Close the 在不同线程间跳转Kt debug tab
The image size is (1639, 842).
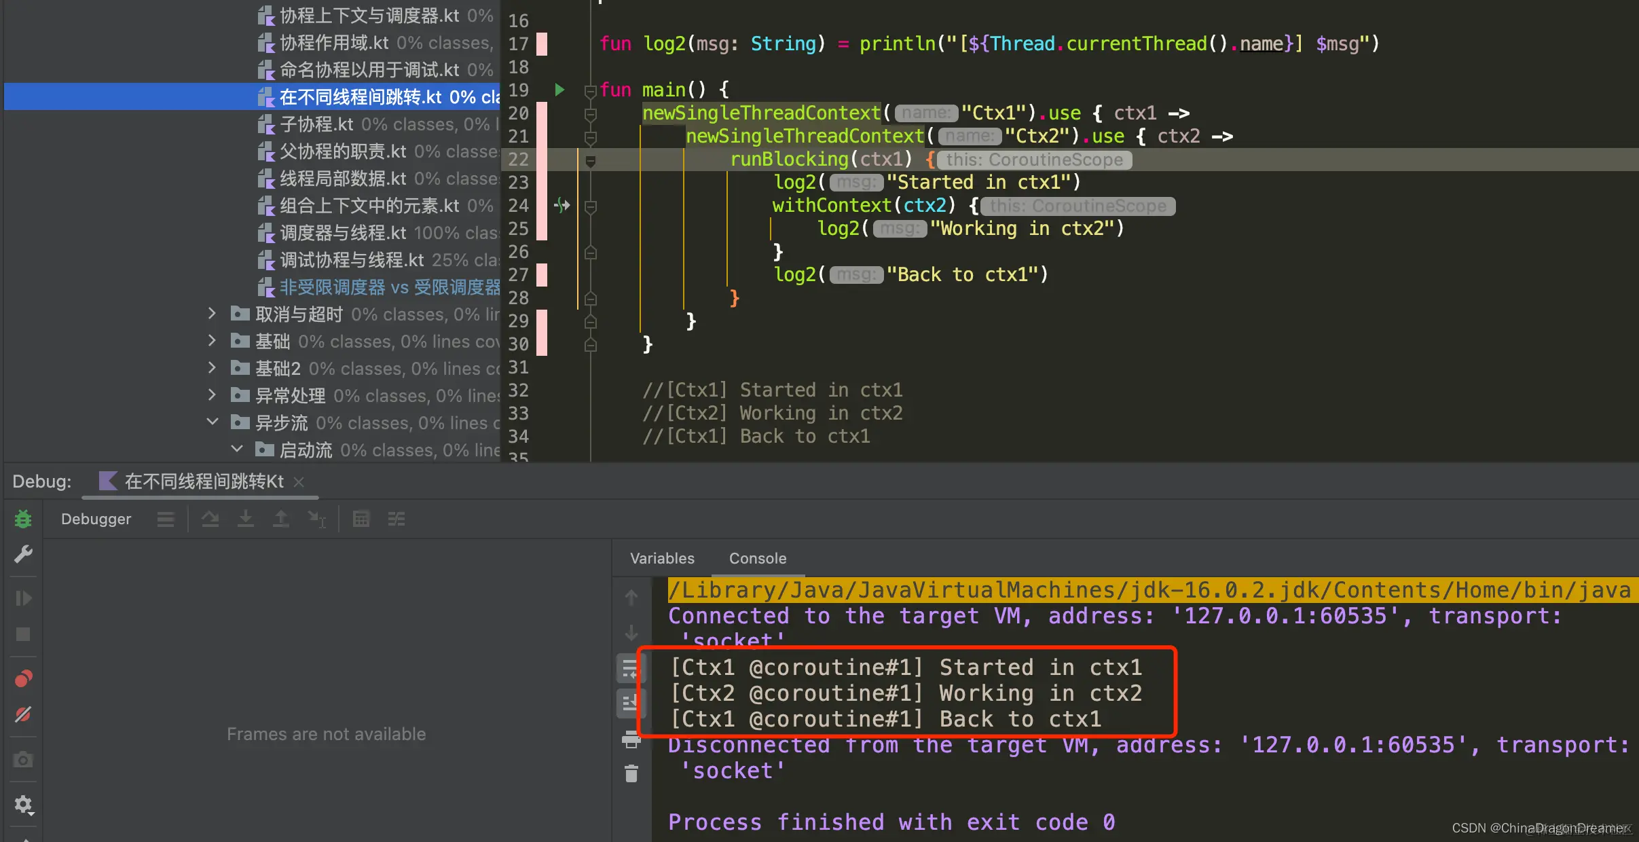tap(299, 481)
